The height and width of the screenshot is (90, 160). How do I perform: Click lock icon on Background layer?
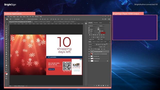pos(107,61)
